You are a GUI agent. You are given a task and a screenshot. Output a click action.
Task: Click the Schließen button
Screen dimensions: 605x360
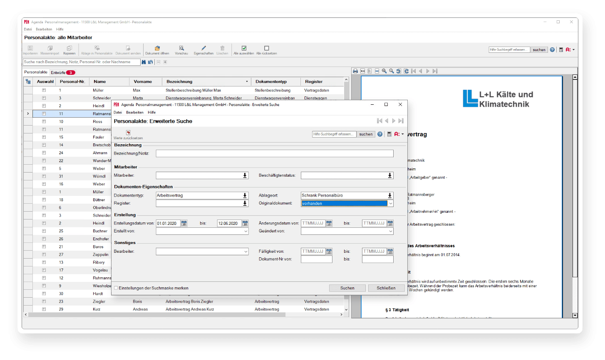[x=386, y=288]
